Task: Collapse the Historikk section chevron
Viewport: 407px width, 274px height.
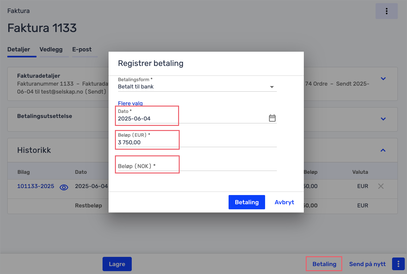Action: (383, 150)
